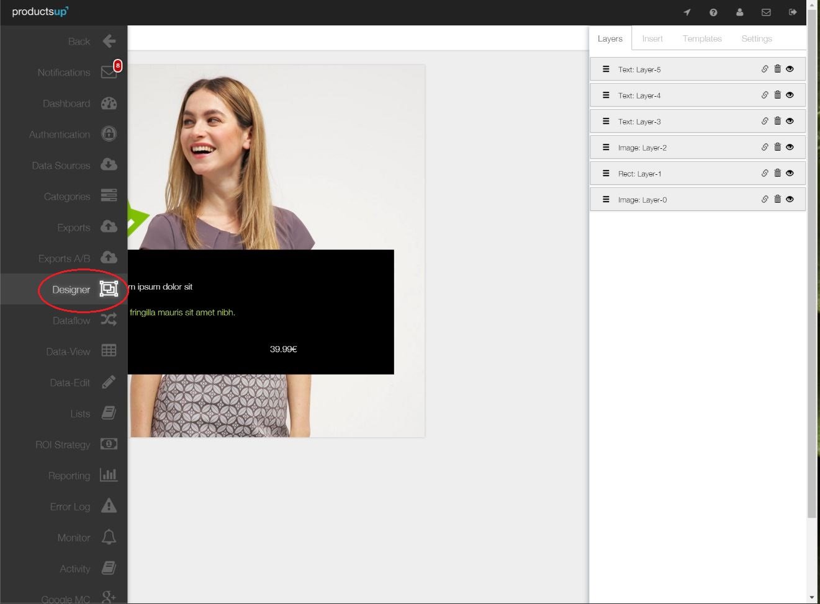Open the Data-View grid icon
Screen dimensions: 820x604
(109, 350)
